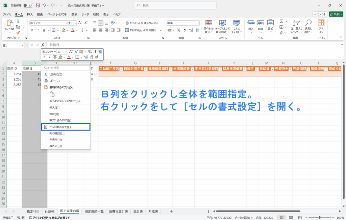Click the zoom slider handle
The width and height of the screenshot is (346, 220).
[320, 218]
